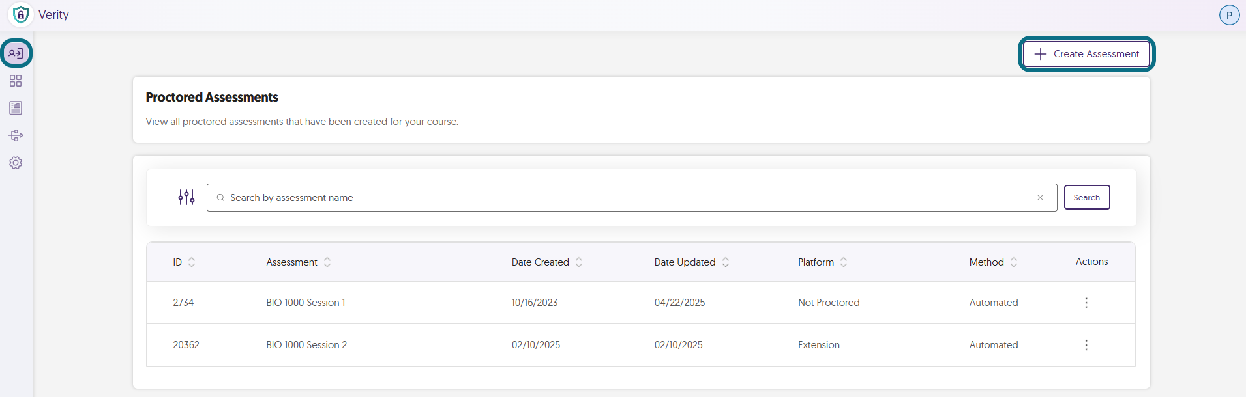The width and height of the screenshot is (1246, 397).
Task: Clear the search field with X icon
Action: [x=1040, y=198]
